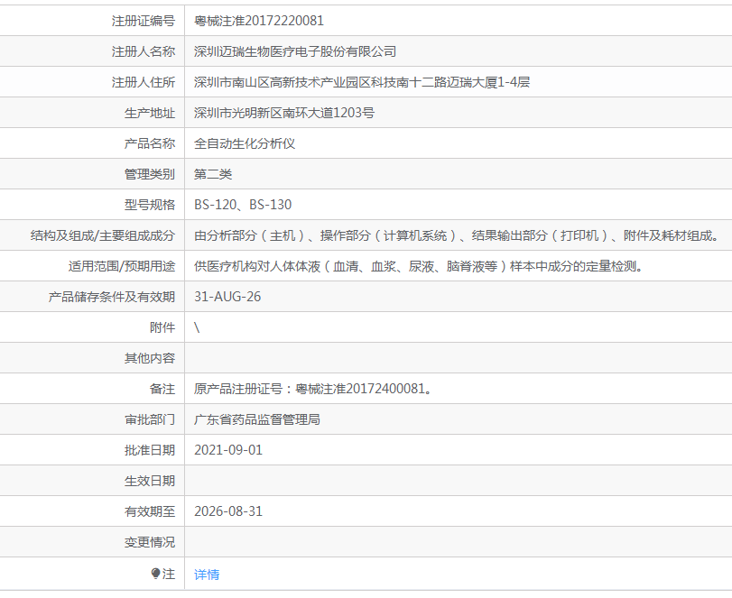This screenshot has height=598, width=732.
Task: Select expiry date 2026-08-31
Action: pos(228,511)
